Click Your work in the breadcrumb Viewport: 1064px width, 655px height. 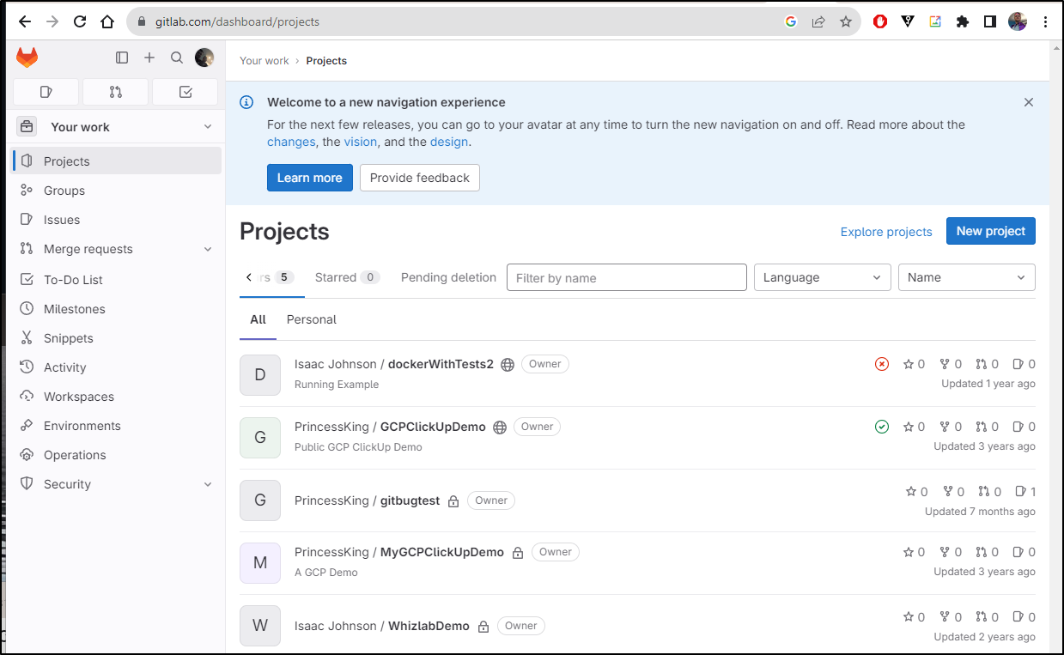(x=264, y=61)
